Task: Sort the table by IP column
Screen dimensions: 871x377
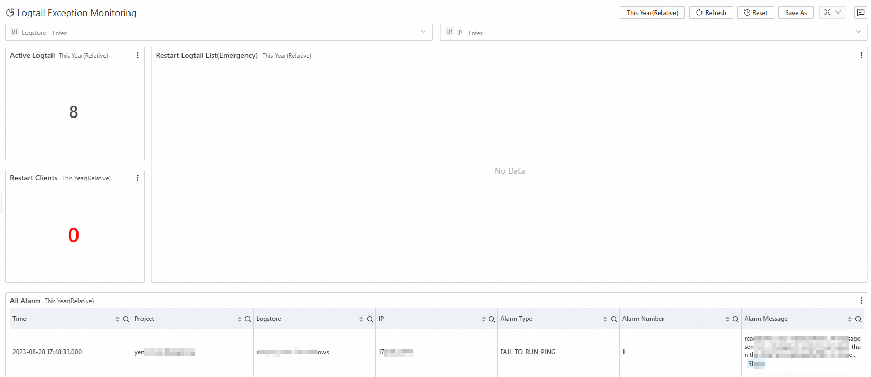Action: [484, 319]
